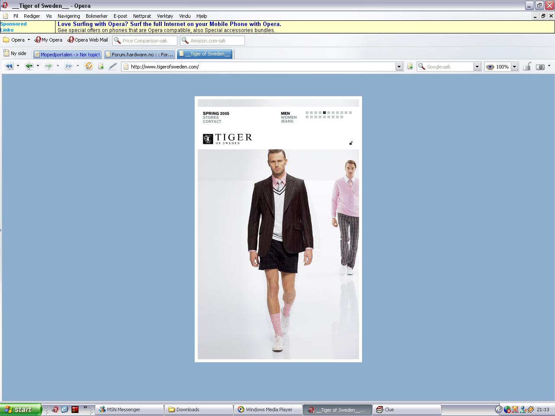
Task: Click the JEANS link on the page
Action: click(287, 121)
